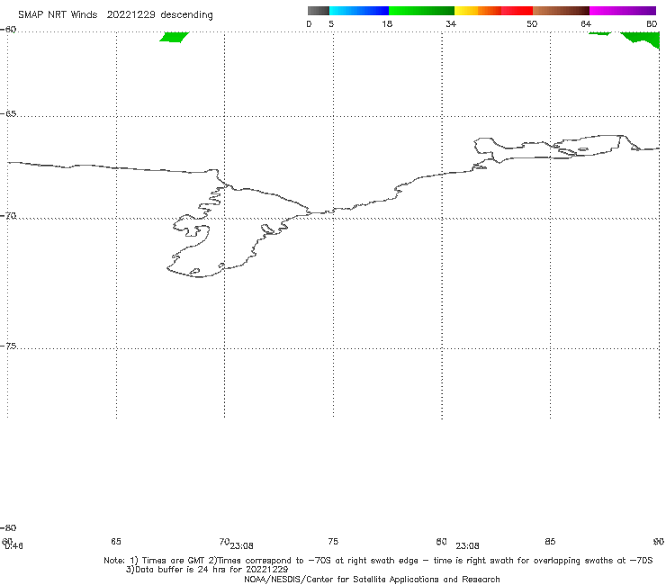Click the "Note: 1) Times are GMT" text

point(155,561)
